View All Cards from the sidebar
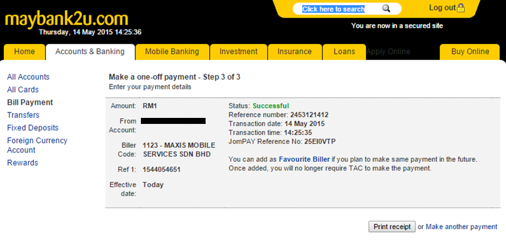Image resolution: width=506 pixels, height=244 pixels. pyautogui.click(x=23, y=90)
